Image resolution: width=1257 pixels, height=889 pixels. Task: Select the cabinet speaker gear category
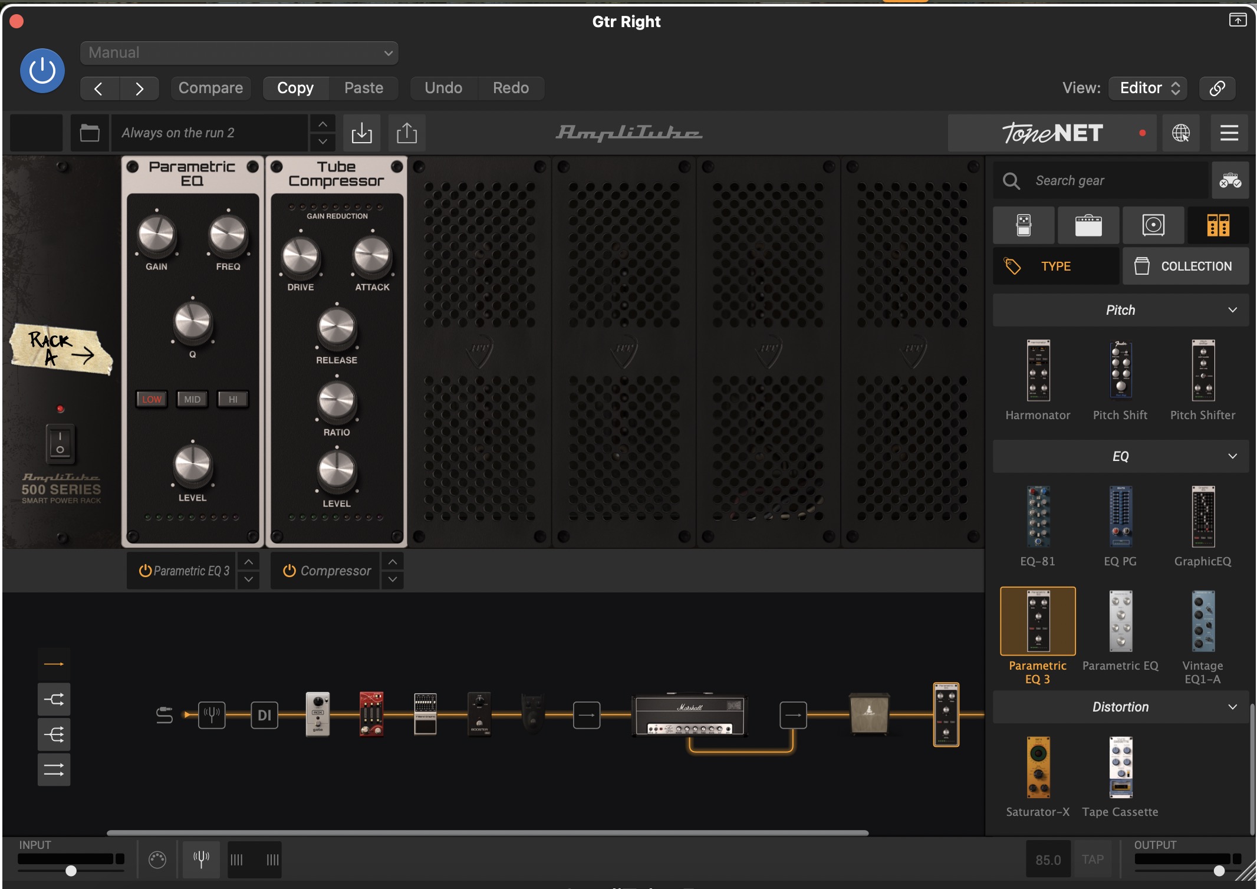1153,225
